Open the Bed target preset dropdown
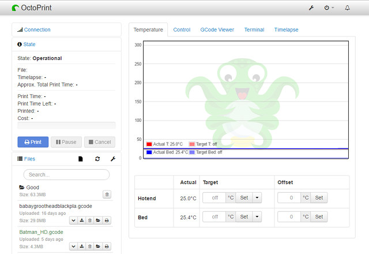Image resolution: width=369 pixels, height=254 pixels. tap(257, 217)
